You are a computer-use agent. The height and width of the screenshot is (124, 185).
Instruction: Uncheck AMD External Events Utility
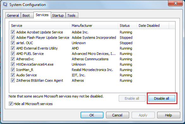[13, 48]
